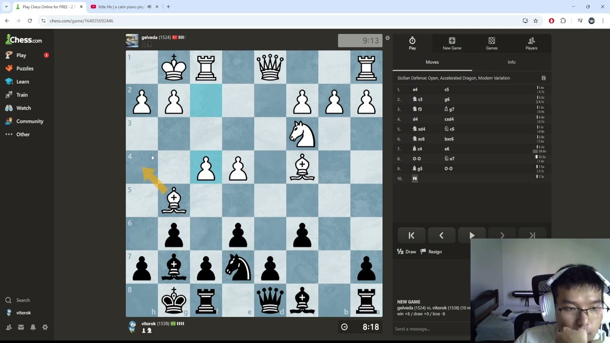This screenshot has width=610, height=343.
Task: Switch to the Moves tab
Action: point(432,62)
